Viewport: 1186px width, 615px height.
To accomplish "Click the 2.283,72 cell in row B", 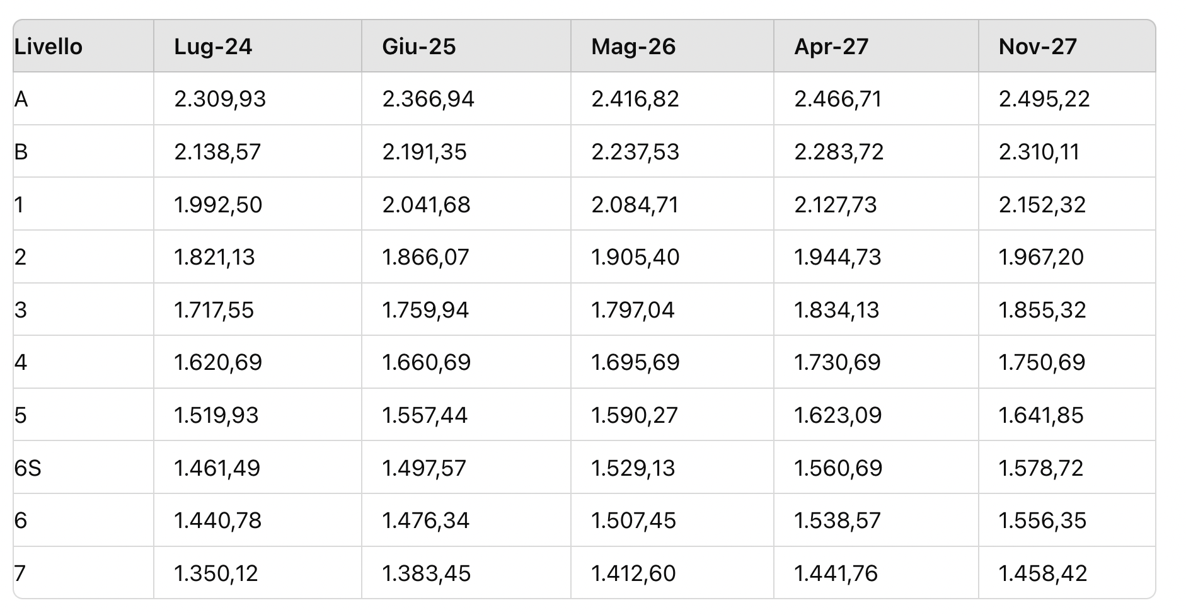I will 839,152.
